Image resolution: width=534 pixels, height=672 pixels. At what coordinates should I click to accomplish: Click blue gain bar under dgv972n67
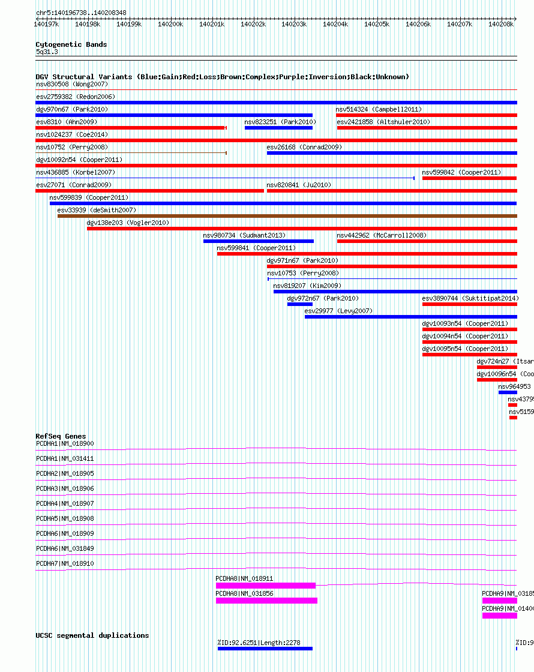click(300, 304)
